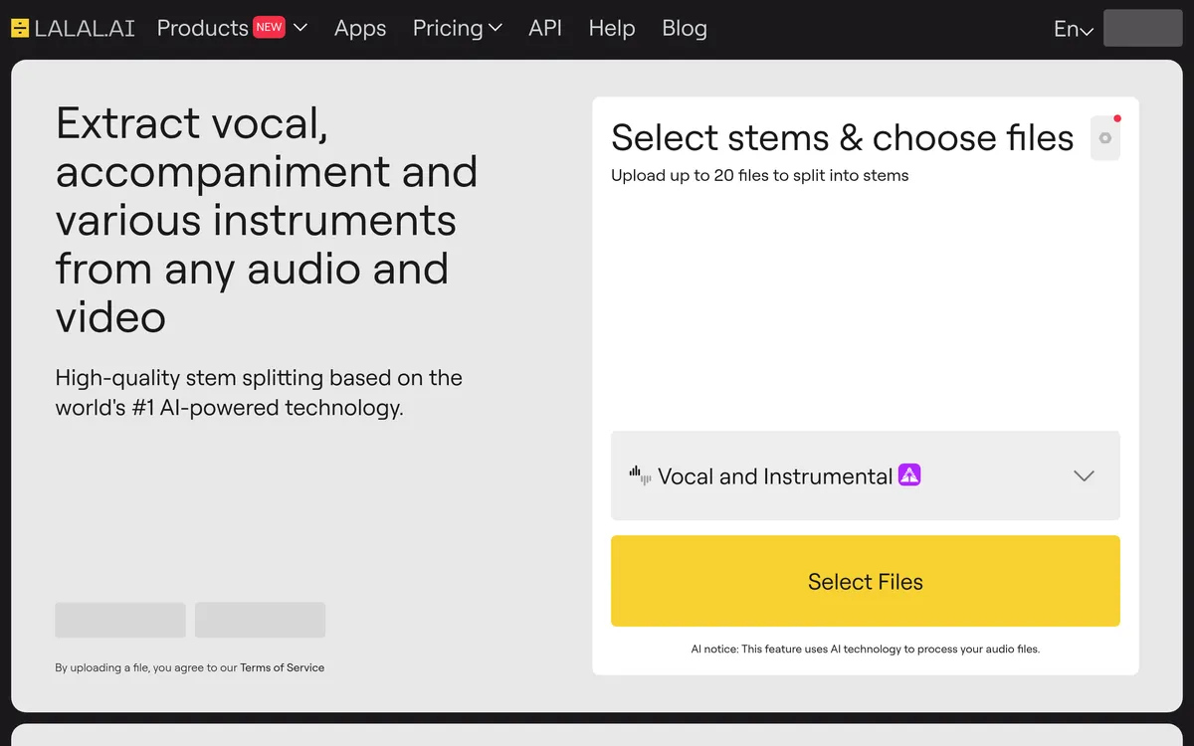
Task: Click the Vocal and Instrumental stem label
Action: pyautogui.click(x=774, y=476)
